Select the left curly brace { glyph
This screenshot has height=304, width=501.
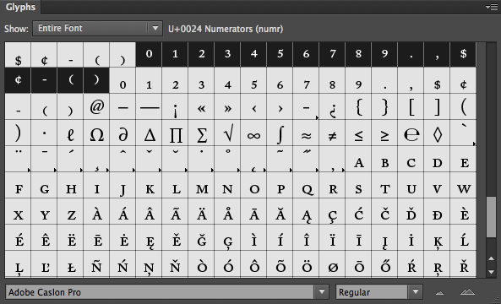[358, 106]
